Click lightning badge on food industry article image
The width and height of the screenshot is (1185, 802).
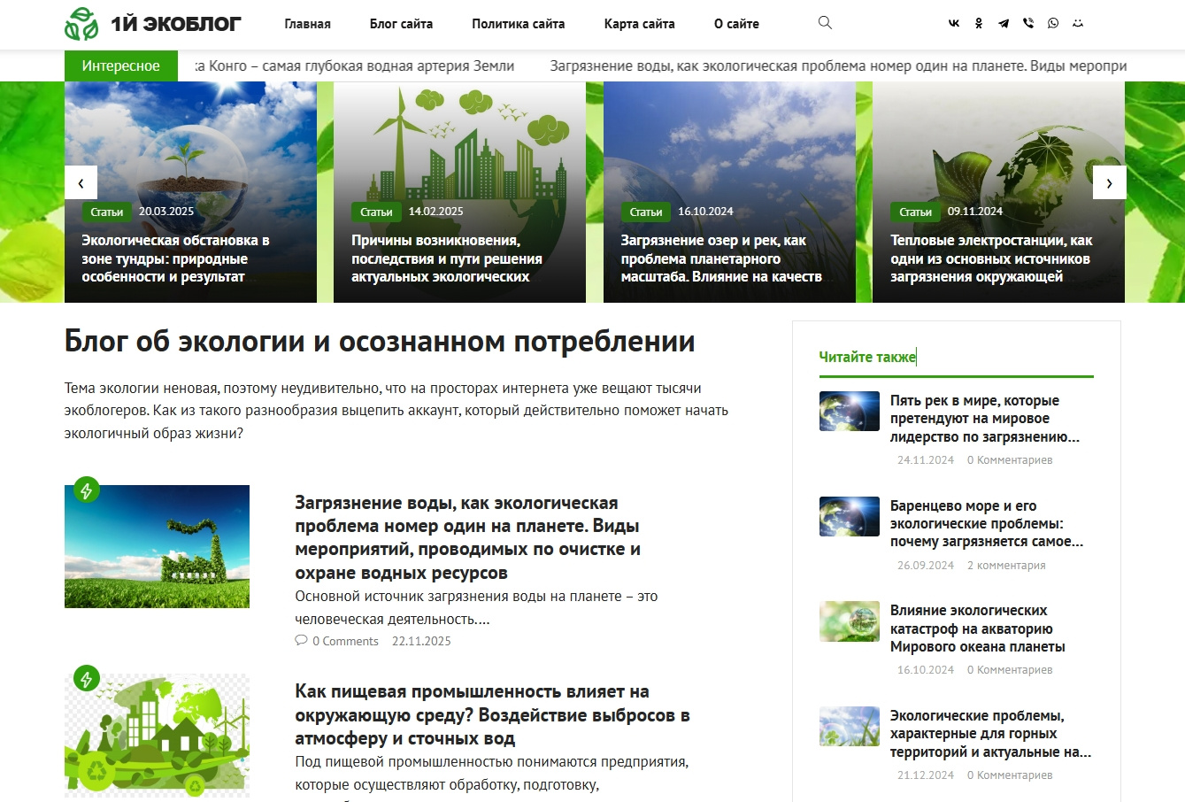click(x=86, y=679)
